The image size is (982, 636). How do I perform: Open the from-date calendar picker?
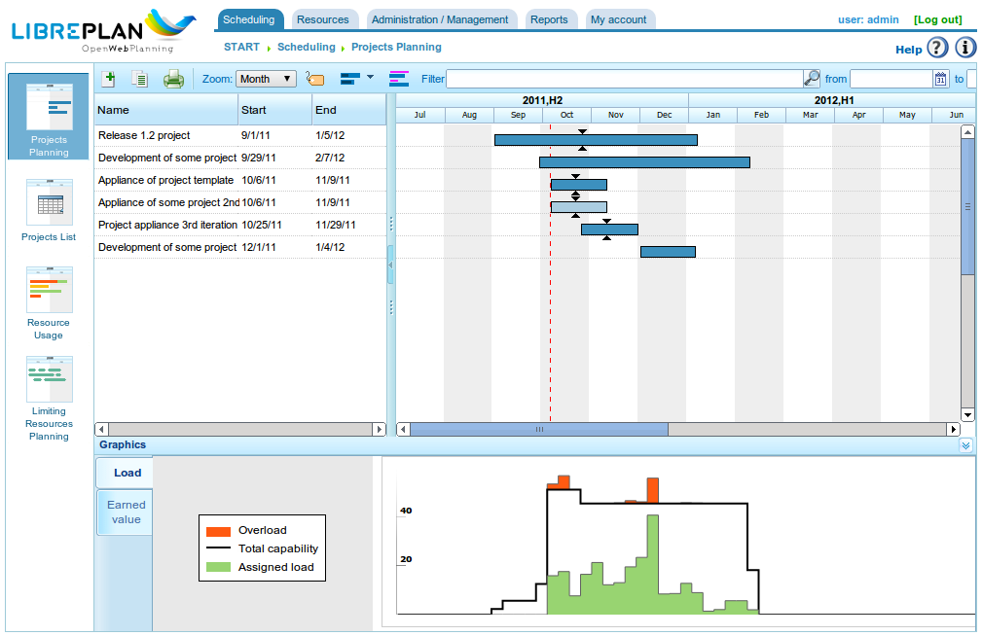(x=940, y=80)
